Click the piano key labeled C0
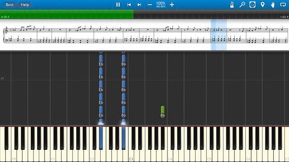The image size is (289, 162). (14, 144)
